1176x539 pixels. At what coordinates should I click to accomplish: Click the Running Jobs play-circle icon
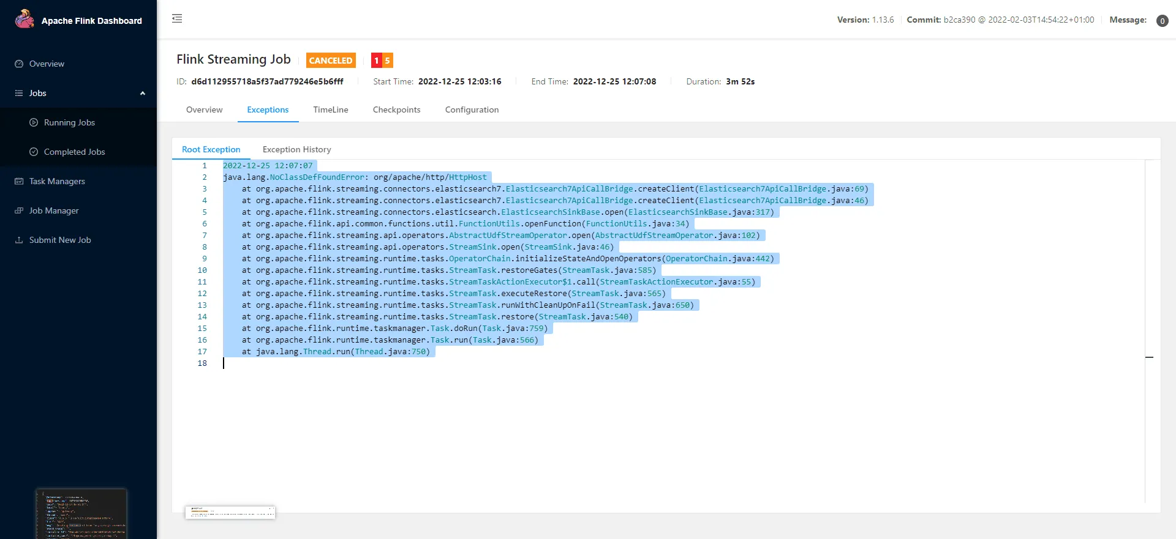[34, 122]
